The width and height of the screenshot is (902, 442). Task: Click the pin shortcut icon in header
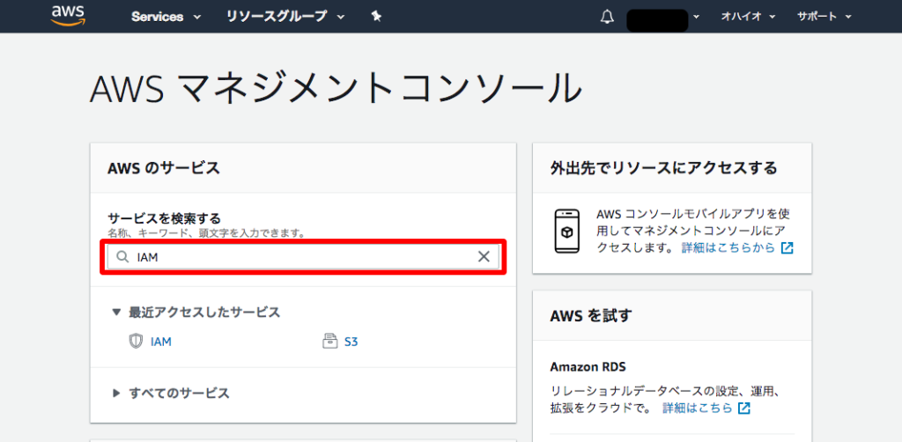coord(376,17)
